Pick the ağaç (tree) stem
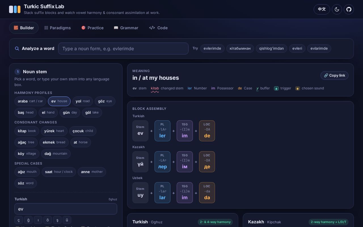 point(26,142)
